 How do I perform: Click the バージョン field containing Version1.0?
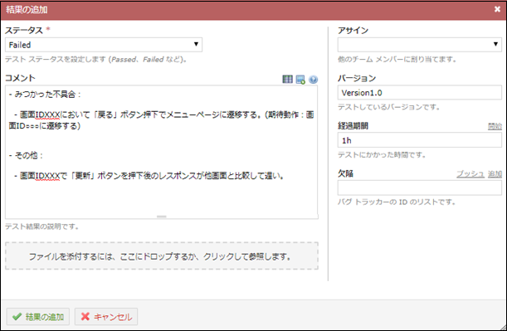point(419,92)
